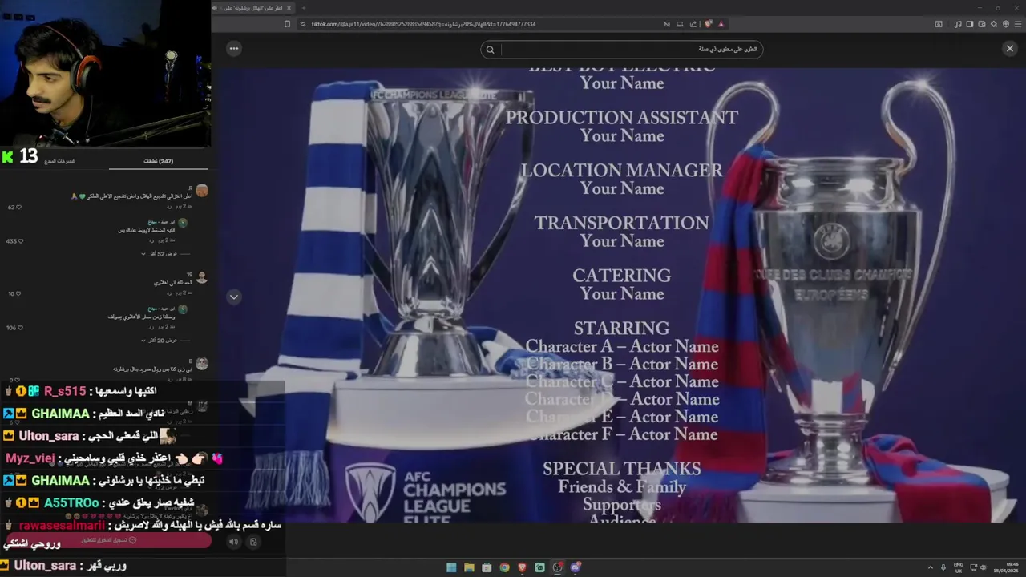Open Brave browser from taskbar

[522, 567]
